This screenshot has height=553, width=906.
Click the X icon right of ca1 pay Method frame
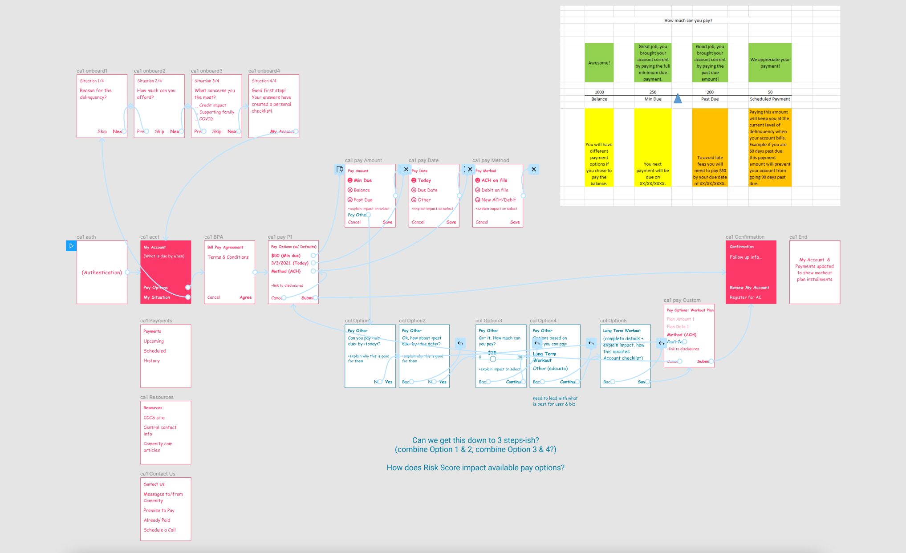pos(534,169)
